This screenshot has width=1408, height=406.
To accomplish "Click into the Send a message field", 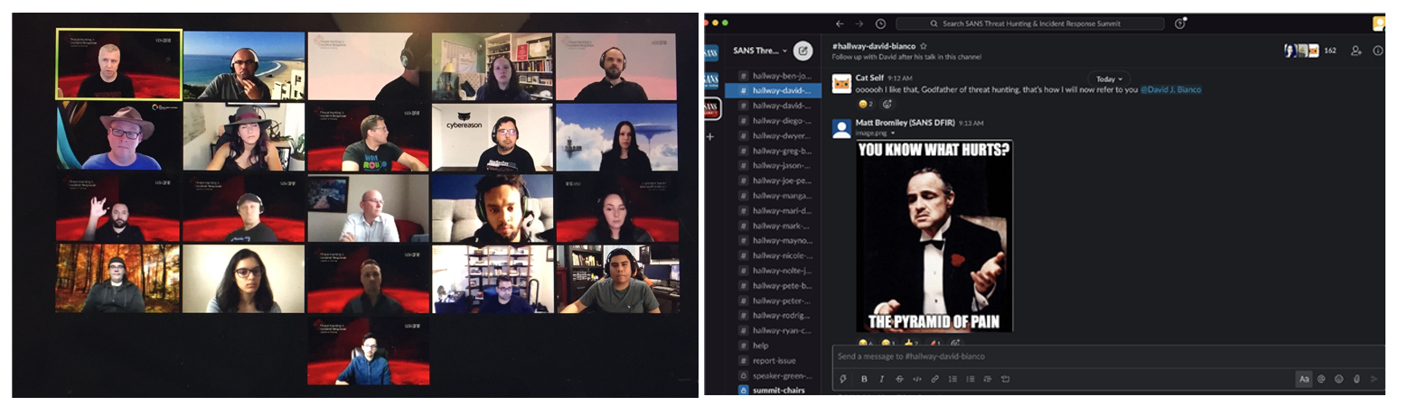I will (x=1108, y=356).
